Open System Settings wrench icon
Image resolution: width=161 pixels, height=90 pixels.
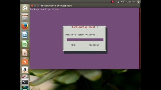click(x=25, y=76)
